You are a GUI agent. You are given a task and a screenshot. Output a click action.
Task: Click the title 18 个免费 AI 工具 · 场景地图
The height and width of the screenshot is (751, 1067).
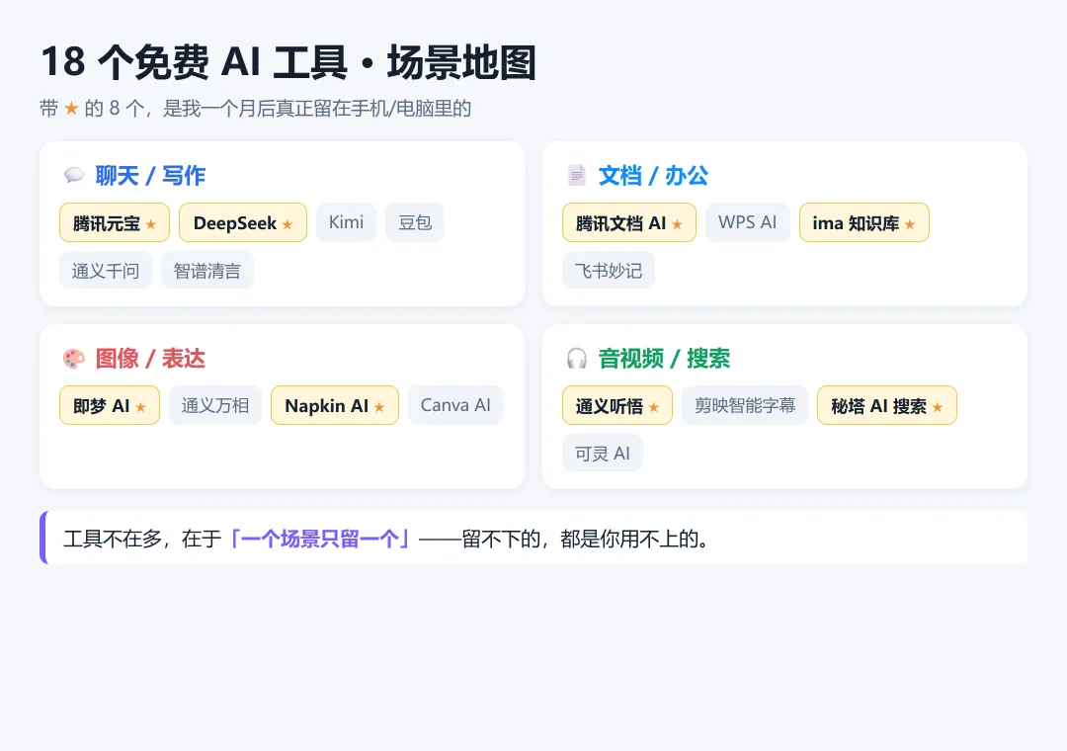click(288, 62)
